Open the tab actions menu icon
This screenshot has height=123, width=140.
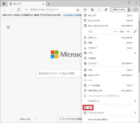click(x=4, y=4)
